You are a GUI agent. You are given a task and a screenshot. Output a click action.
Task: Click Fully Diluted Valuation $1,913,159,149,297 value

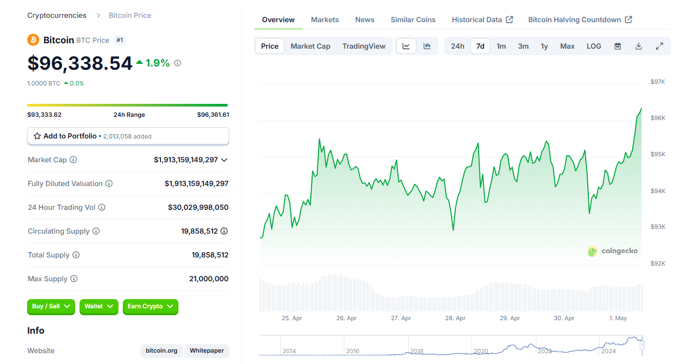tap(197, 184)
